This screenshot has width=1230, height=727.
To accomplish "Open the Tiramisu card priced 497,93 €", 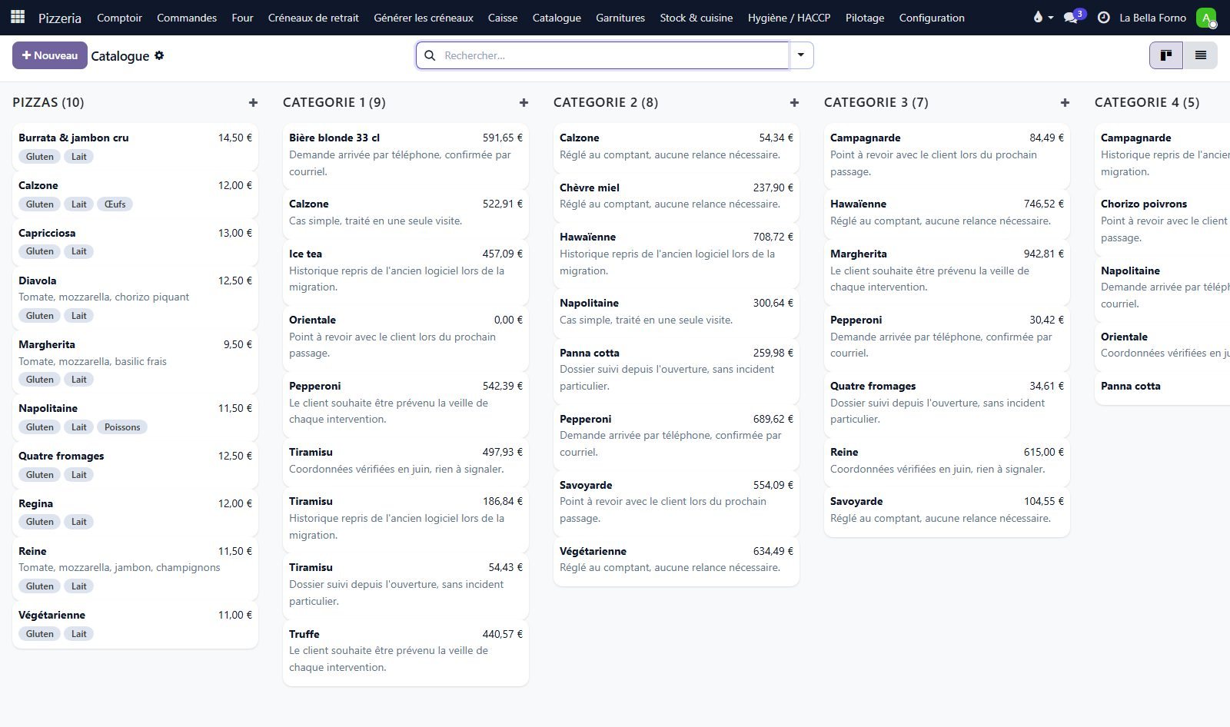I will click(x=406, y=461).
